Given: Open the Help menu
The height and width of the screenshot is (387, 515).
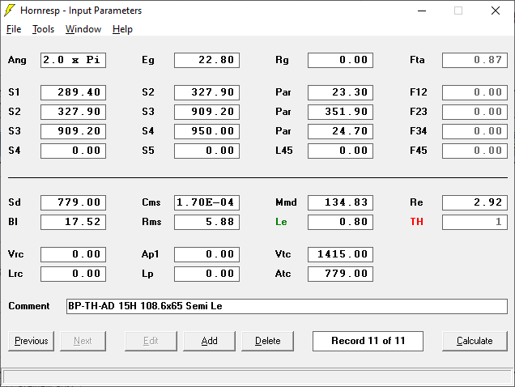Looking at the screenshot, I should click(x=122, y=29).
